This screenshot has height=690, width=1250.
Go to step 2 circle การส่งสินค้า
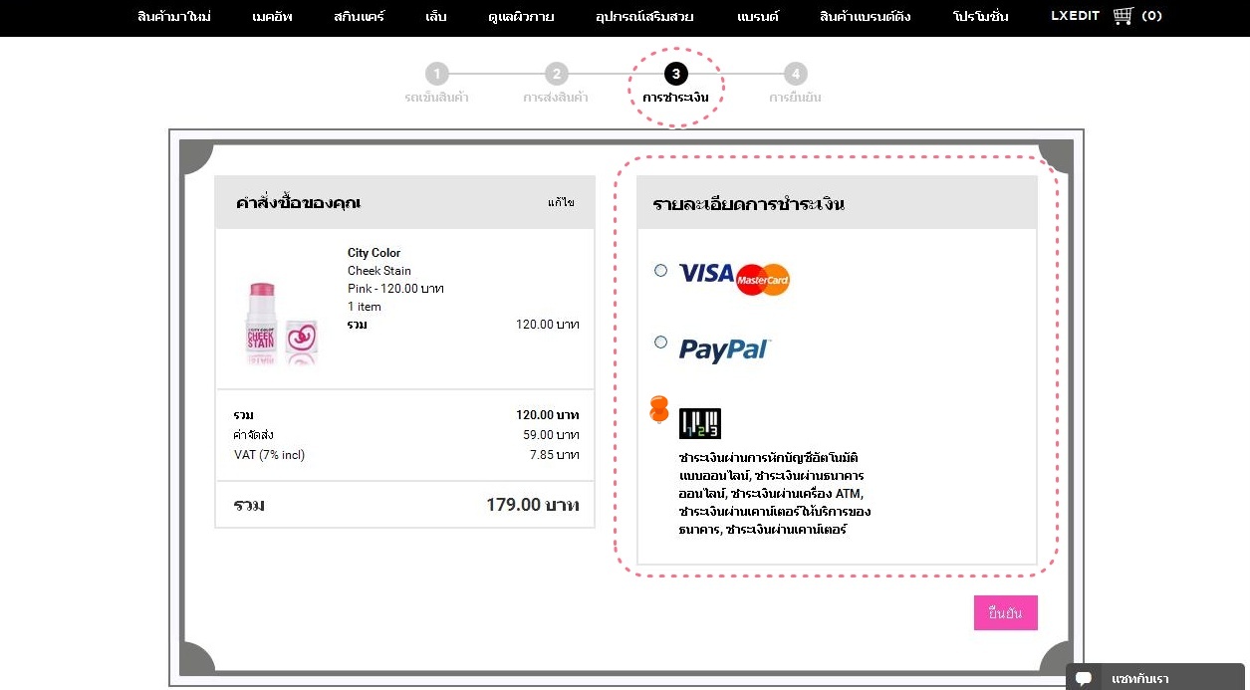pos(556,74)
